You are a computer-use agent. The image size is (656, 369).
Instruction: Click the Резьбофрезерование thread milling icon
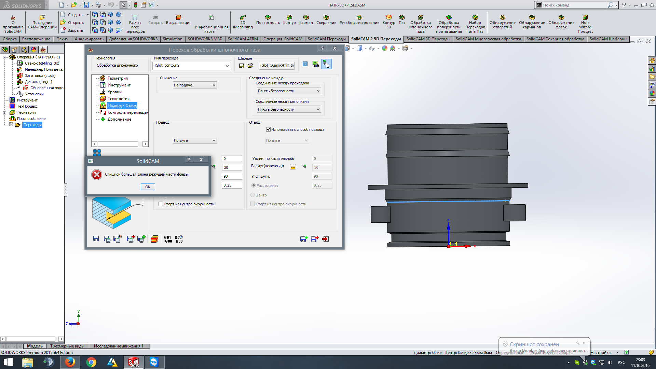[359, 19]
